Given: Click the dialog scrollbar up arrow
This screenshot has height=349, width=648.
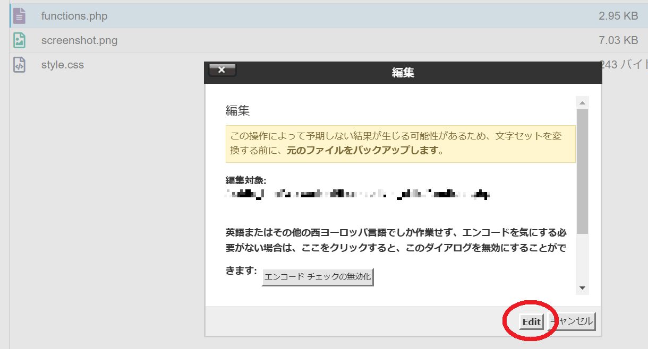Looking at the screenshot, I should (x=582, y=103).
